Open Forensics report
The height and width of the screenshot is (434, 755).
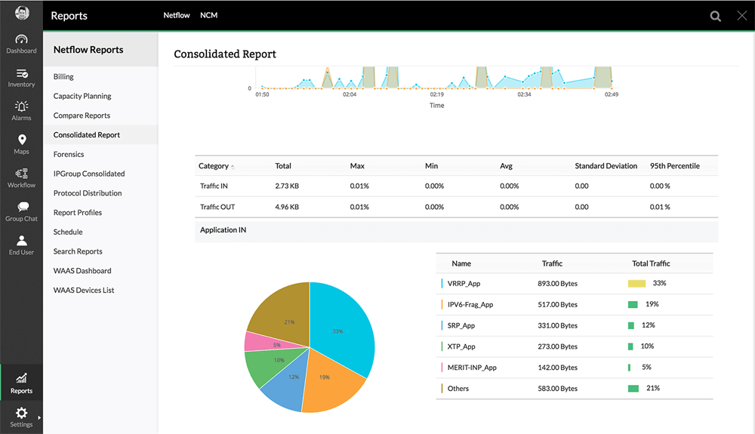pyautogui.click(x=69, y=155)
